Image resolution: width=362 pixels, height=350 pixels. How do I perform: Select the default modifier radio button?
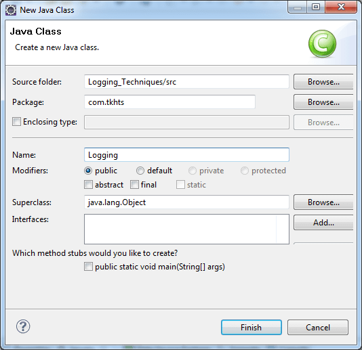140,171
